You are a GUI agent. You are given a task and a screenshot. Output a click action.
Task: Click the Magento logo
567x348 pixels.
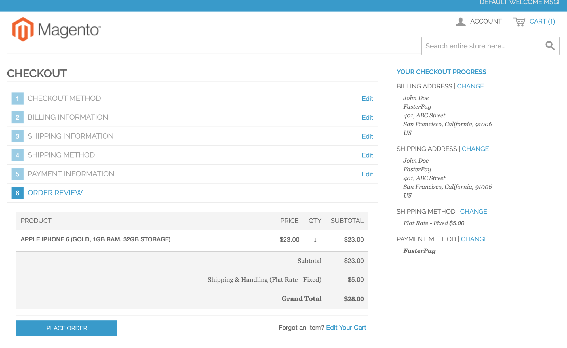[56, 29]
